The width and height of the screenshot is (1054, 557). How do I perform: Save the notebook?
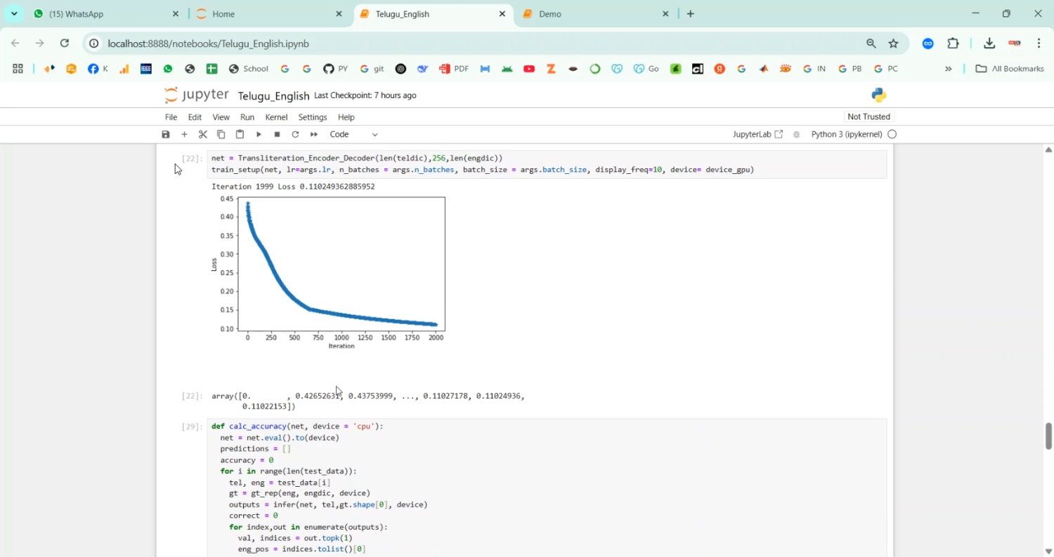point(166,134)
